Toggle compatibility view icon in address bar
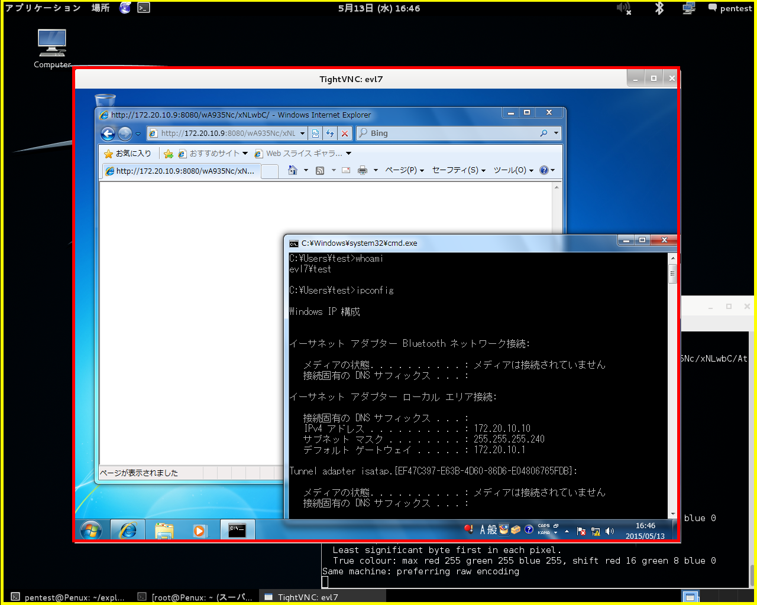 (x=316, y=134)
